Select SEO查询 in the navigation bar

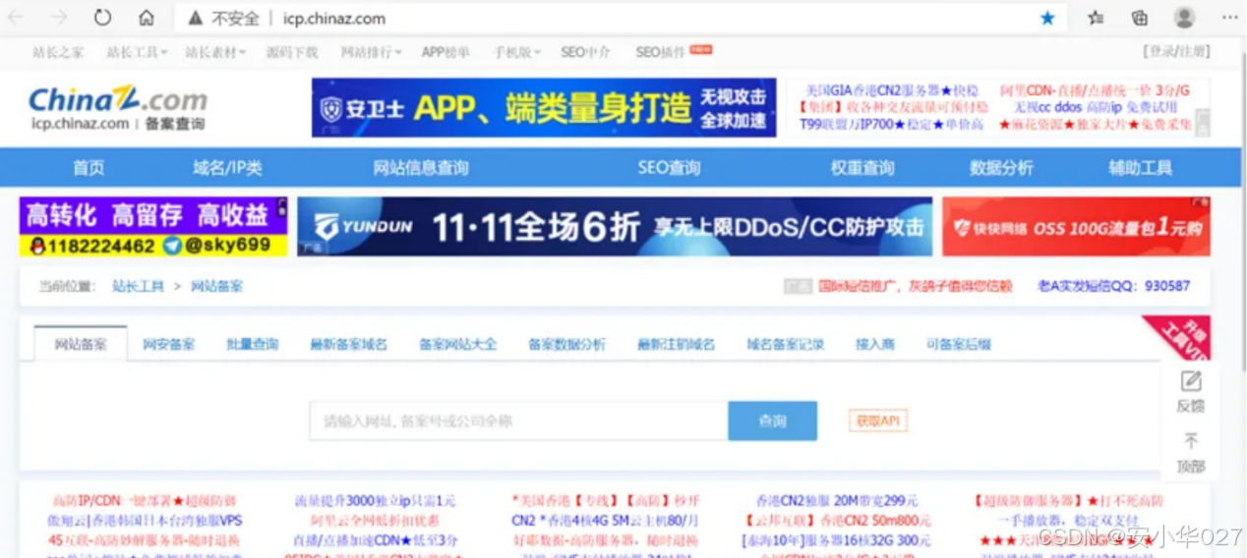(x=669, y=168)
